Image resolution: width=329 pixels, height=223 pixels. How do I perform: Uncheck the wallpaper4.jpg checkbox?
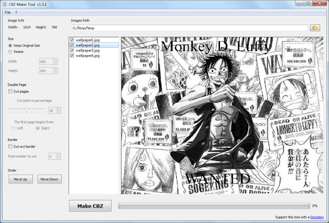[72, 55]
